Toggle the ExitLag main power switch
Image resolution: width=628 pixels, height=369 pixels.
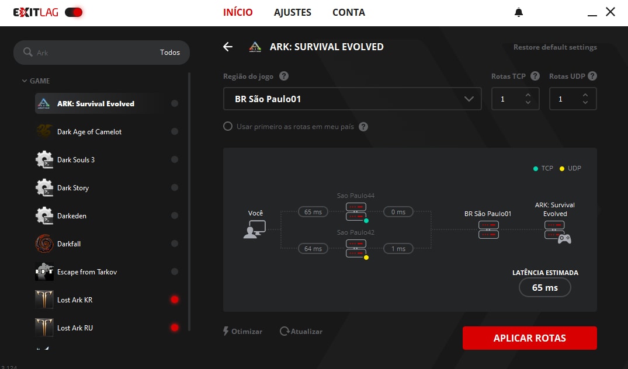click(x=74, y=12)
